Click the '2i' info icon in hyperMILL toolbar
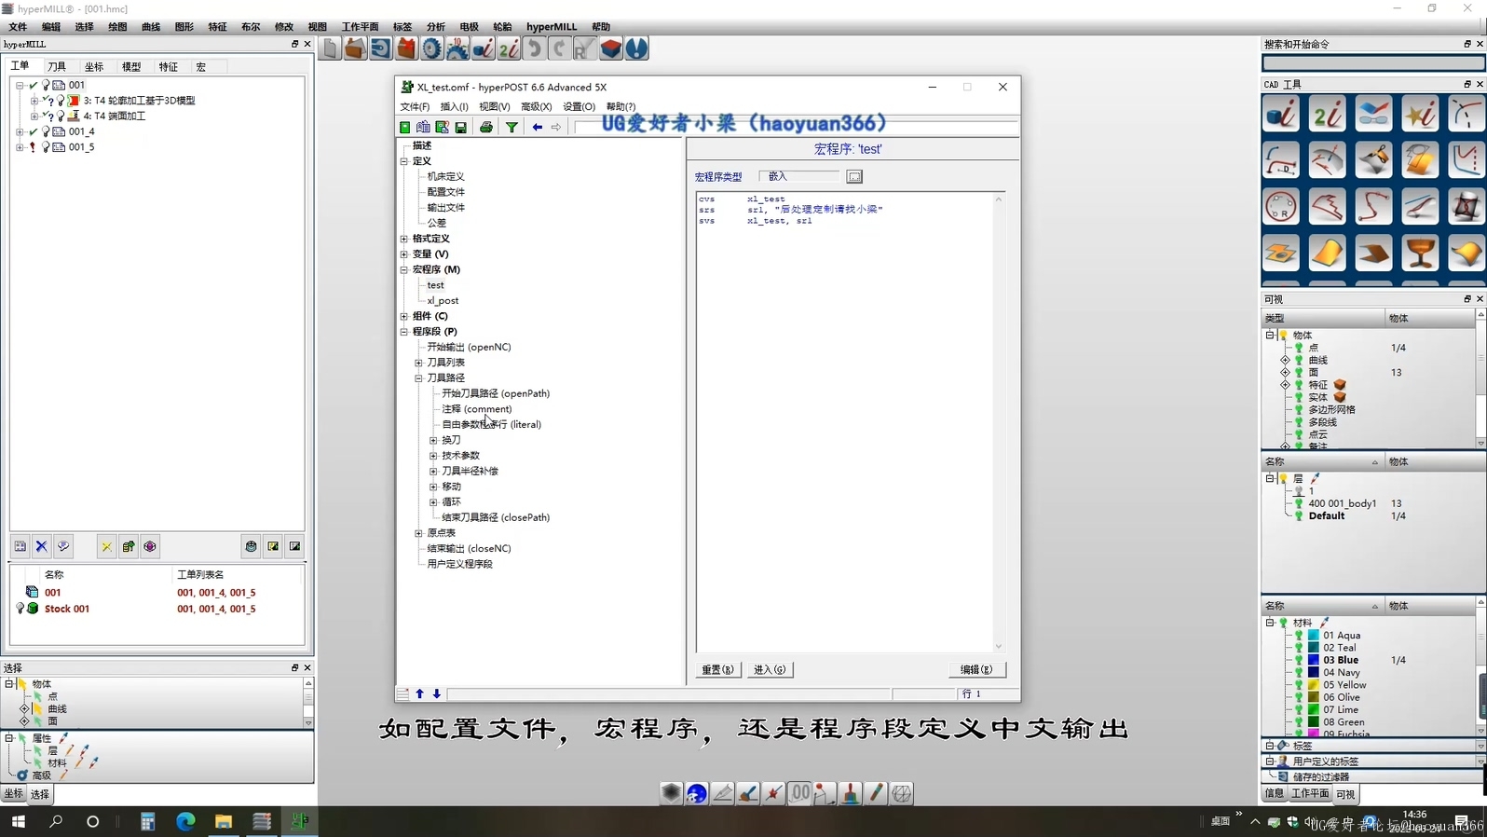Image resolution: width=1487 pixels, height=837 pixels. 509,48
